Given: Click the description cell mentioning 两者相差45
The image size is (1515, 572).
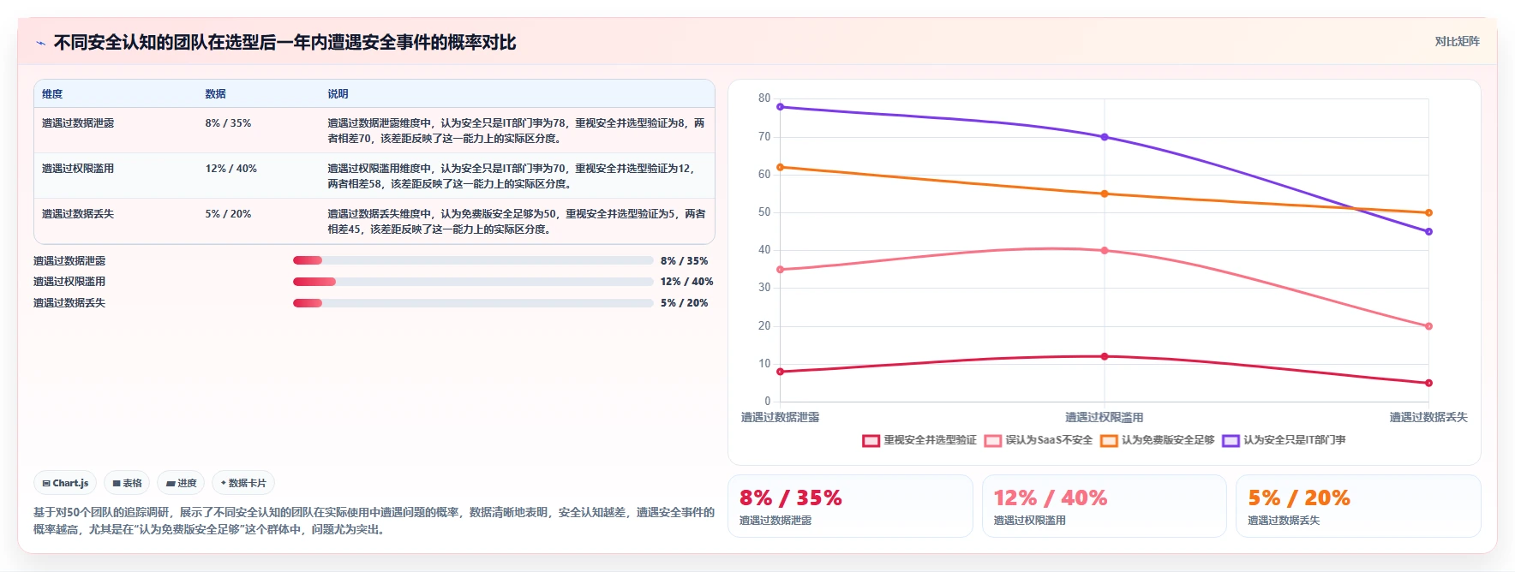Looking at the screenshot, I should pos(516,222).
